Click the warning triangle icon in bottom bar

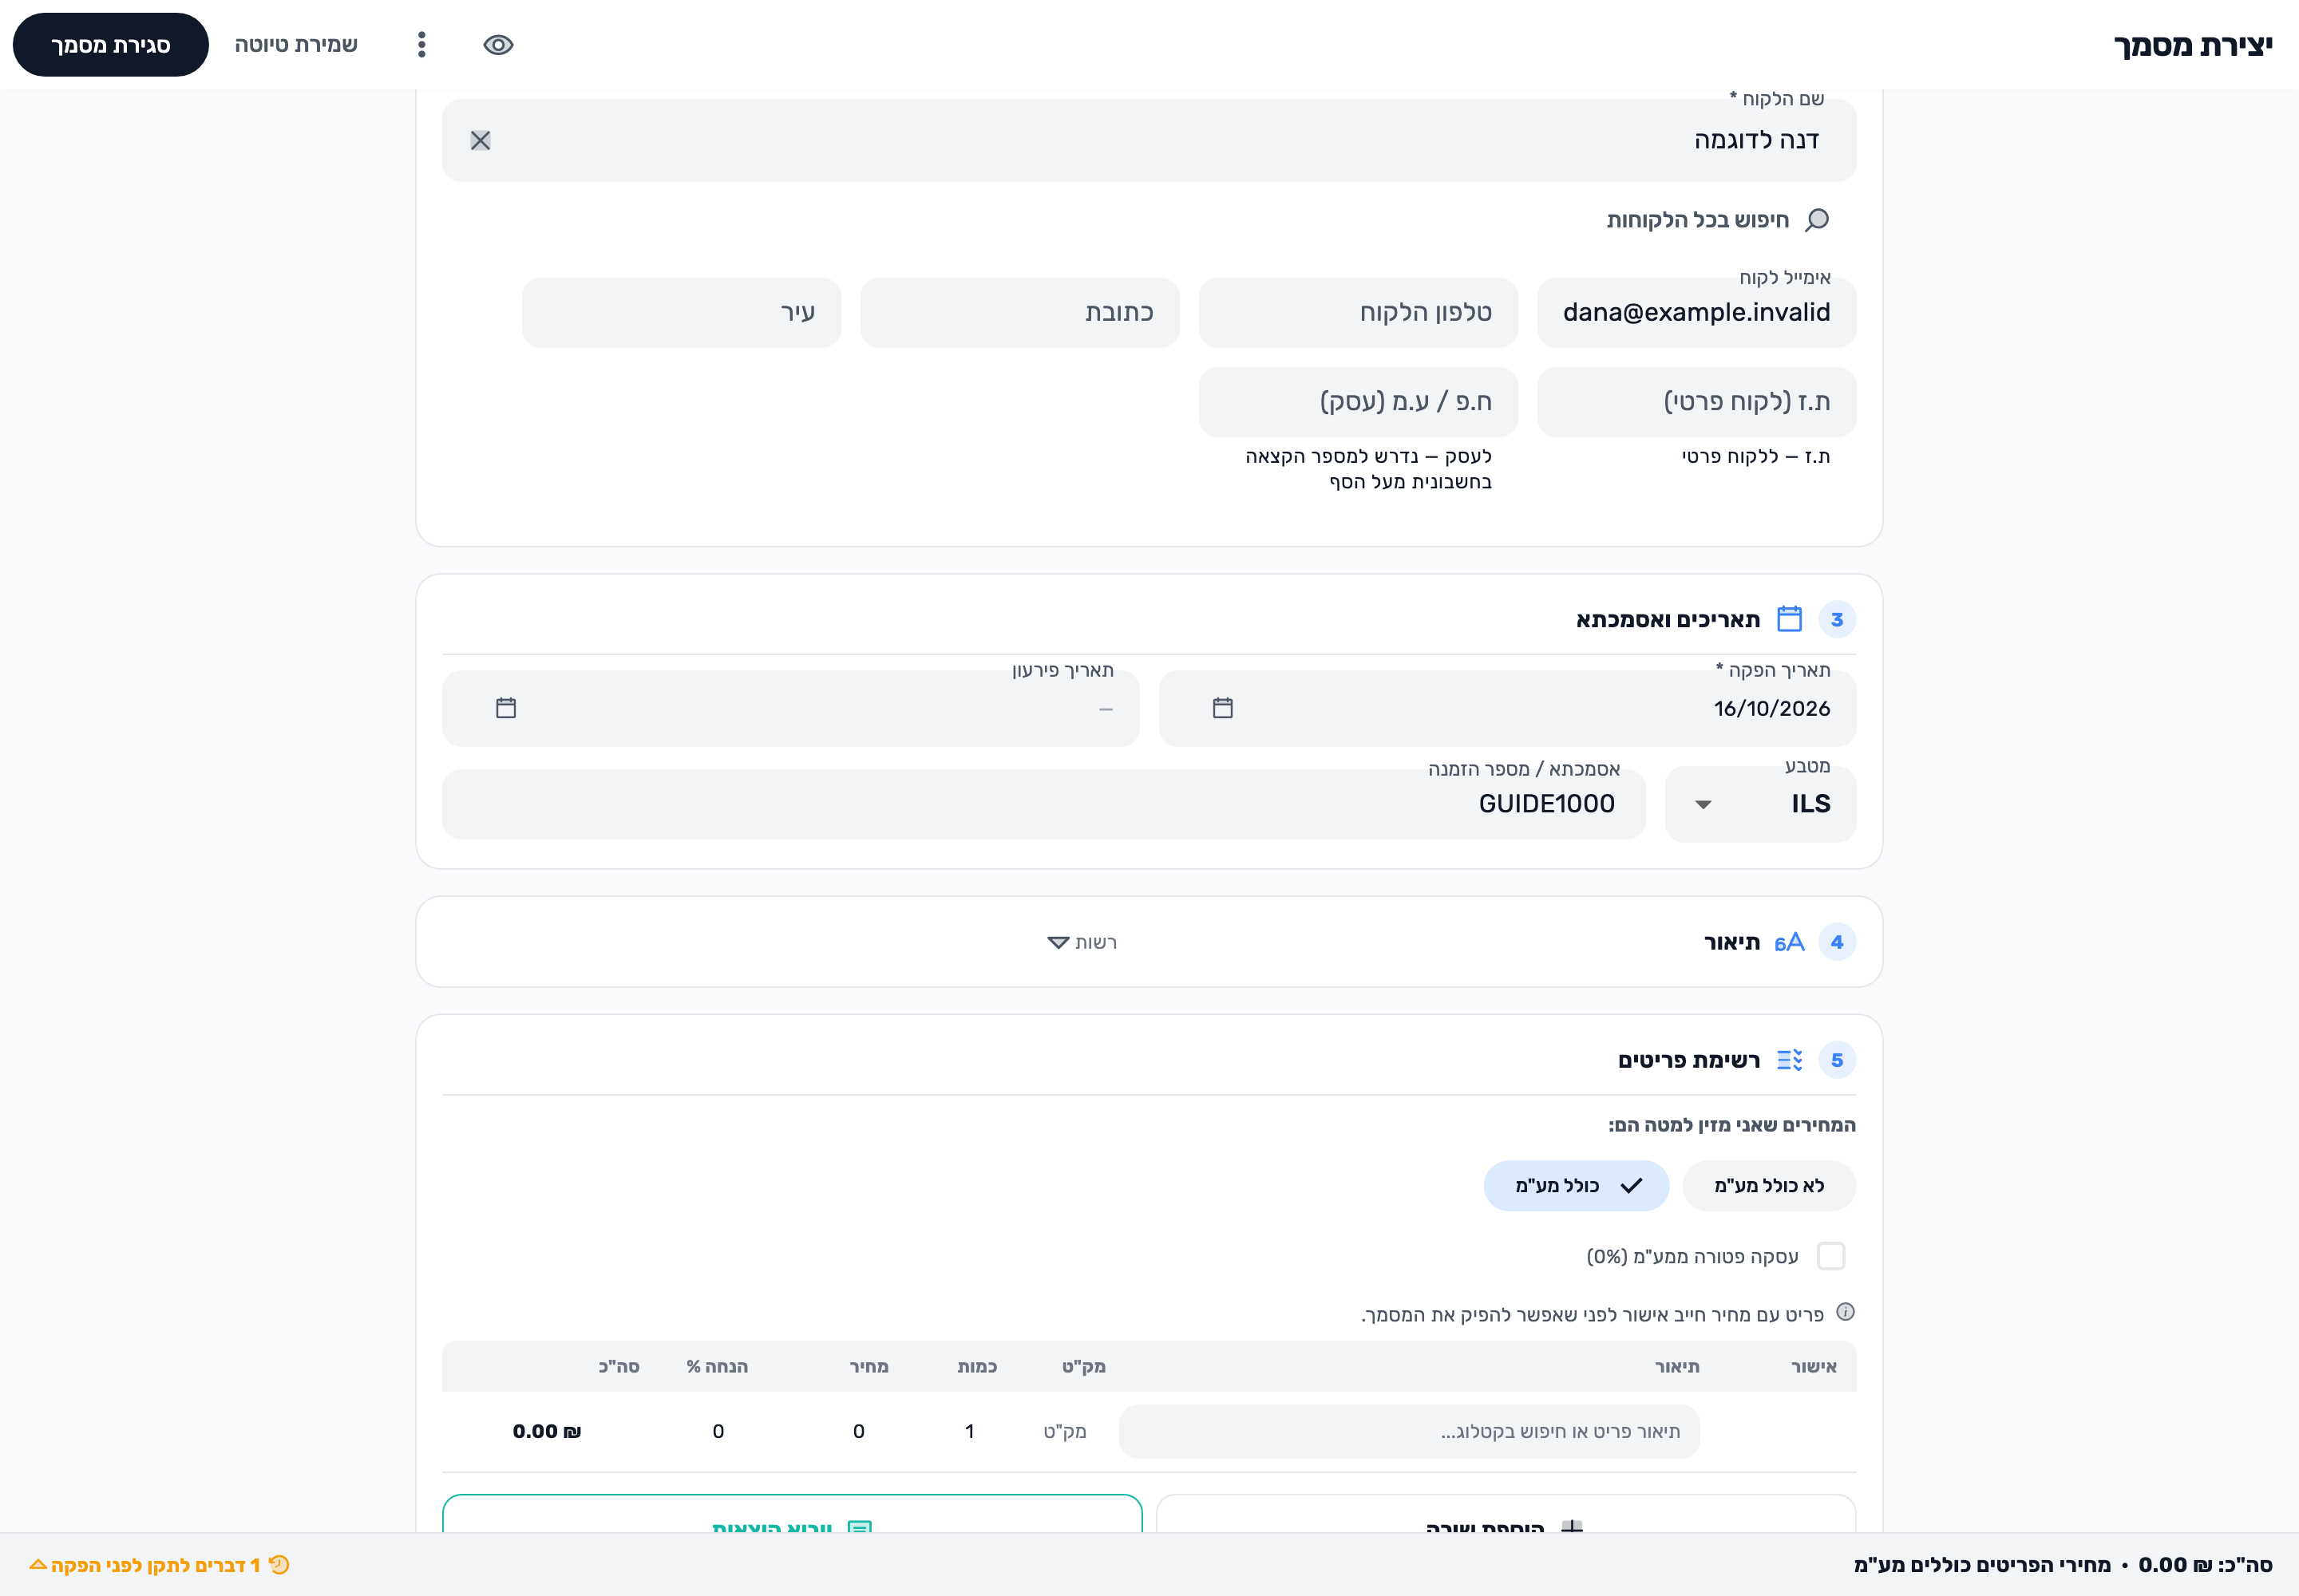pyautogui.click(x=38, y=1564)
